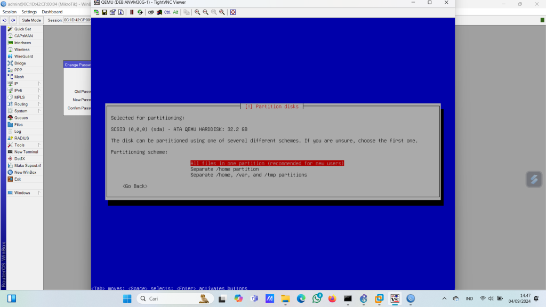
Task: Open the Settings menu in WinBox
Action: pyautogui.click(x=29, y=12)
